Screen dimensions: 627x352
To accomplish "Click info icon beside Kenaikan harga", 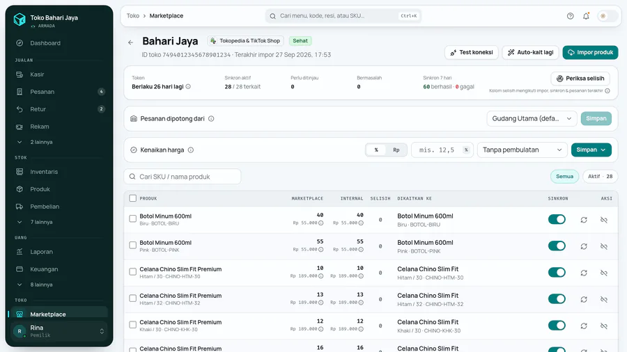I will click(191, 150).
